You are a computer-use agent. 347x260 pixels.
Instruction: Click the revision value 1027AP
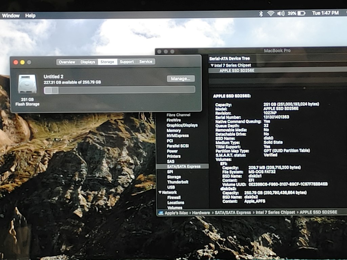(x=270, y=113)
